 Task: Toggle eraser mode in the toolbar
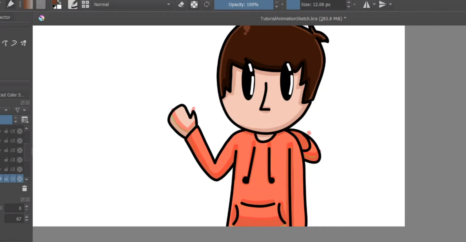181,5
